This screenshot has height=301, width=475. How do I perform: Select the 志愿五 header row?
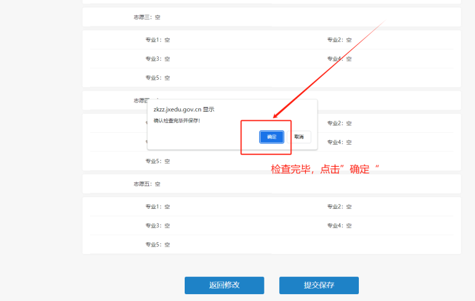(x=147, y=184)
